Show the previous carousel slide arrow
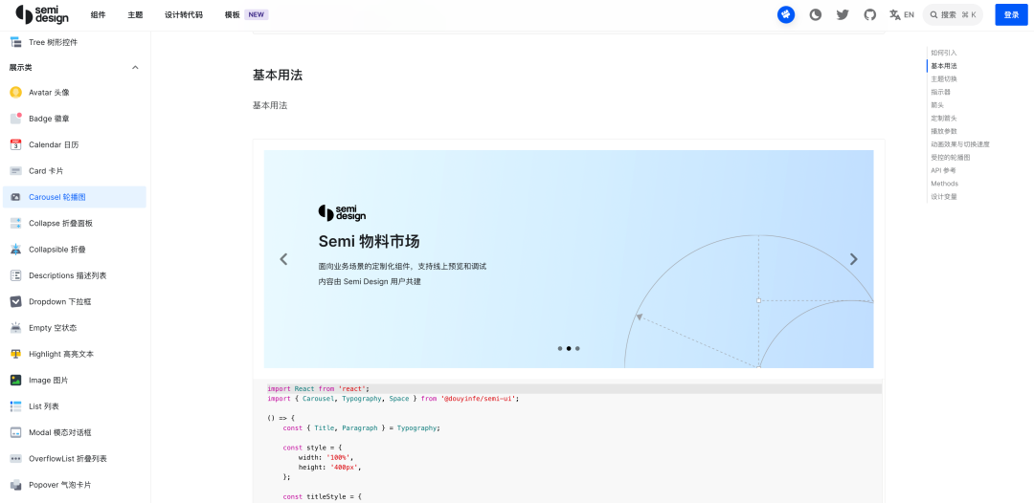Image resolution: width=1034 pixels, height=503 pixels. (x=283, y=259)
